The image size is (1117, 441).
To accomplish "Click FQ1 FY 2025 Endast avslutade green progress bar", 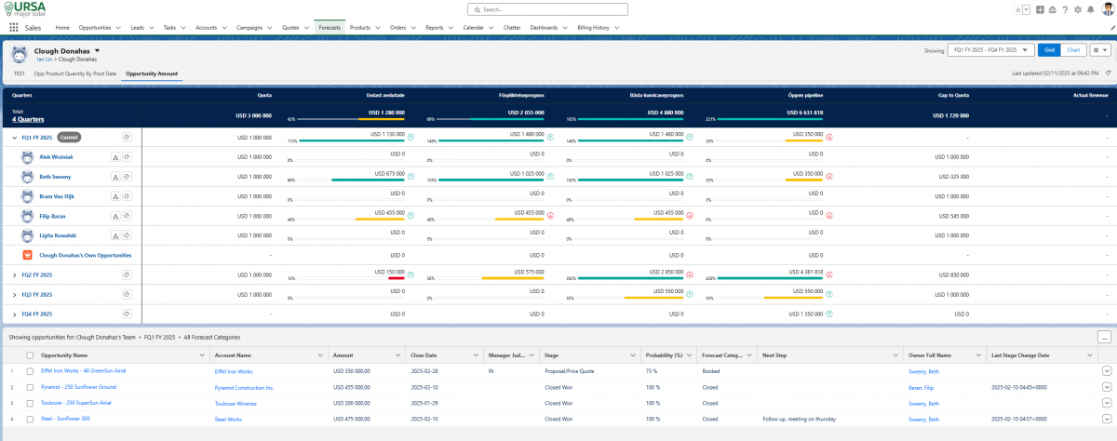I will (x=351, y=140).
